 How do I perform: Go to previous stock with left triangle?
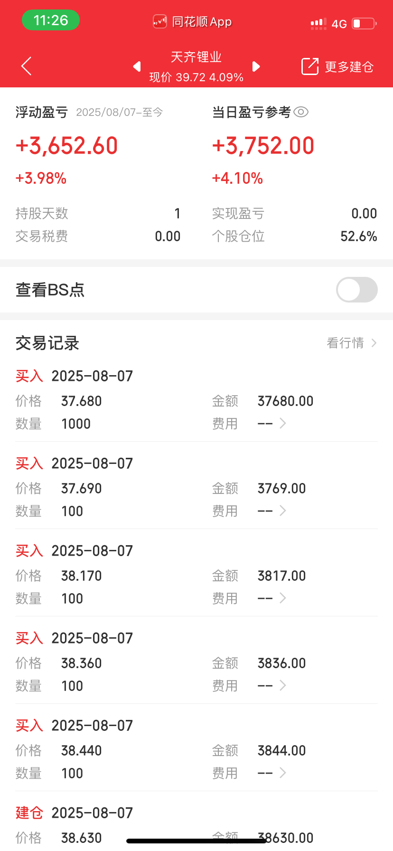pyautogui.click(x=137, y=66)
